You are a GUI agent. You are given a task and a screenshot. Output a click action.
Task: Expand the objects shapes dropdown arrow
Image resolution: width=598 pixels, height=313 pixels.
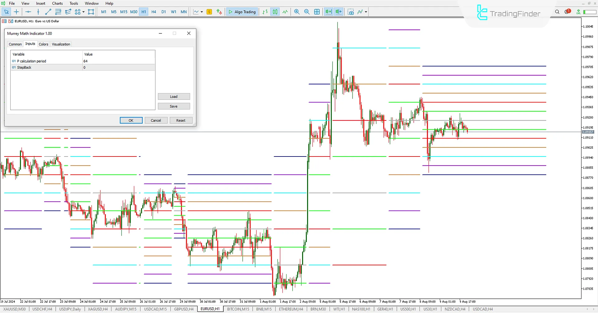click(x=83, y=12)
